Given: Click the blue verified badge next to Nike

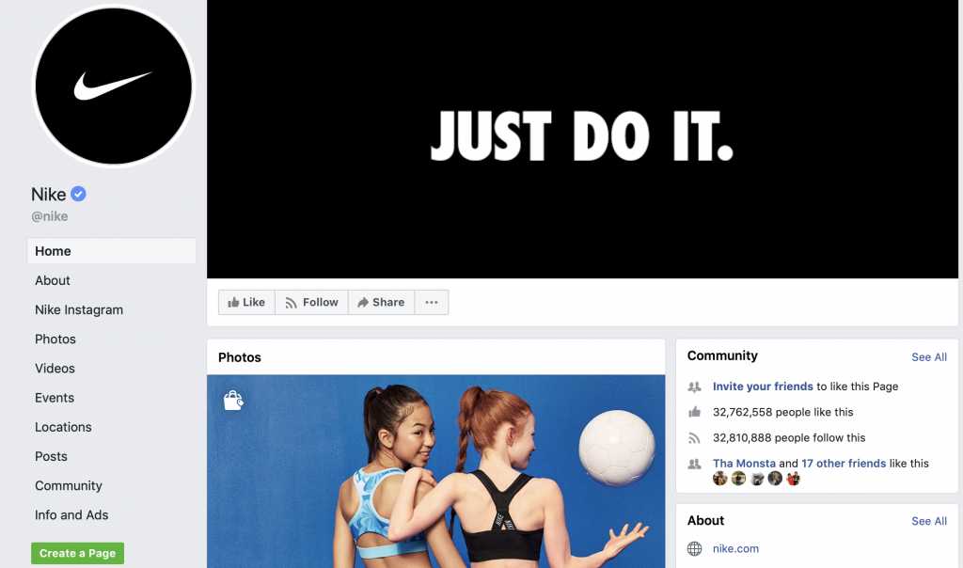Looking at the screenshot, I should 79,194.
